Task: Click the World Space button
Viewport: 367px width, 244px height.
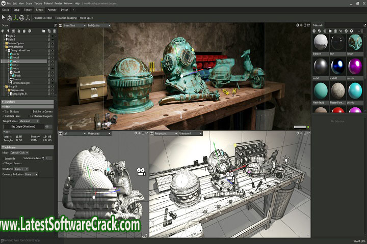Action: pyautogui.click(x=86, y=17)
